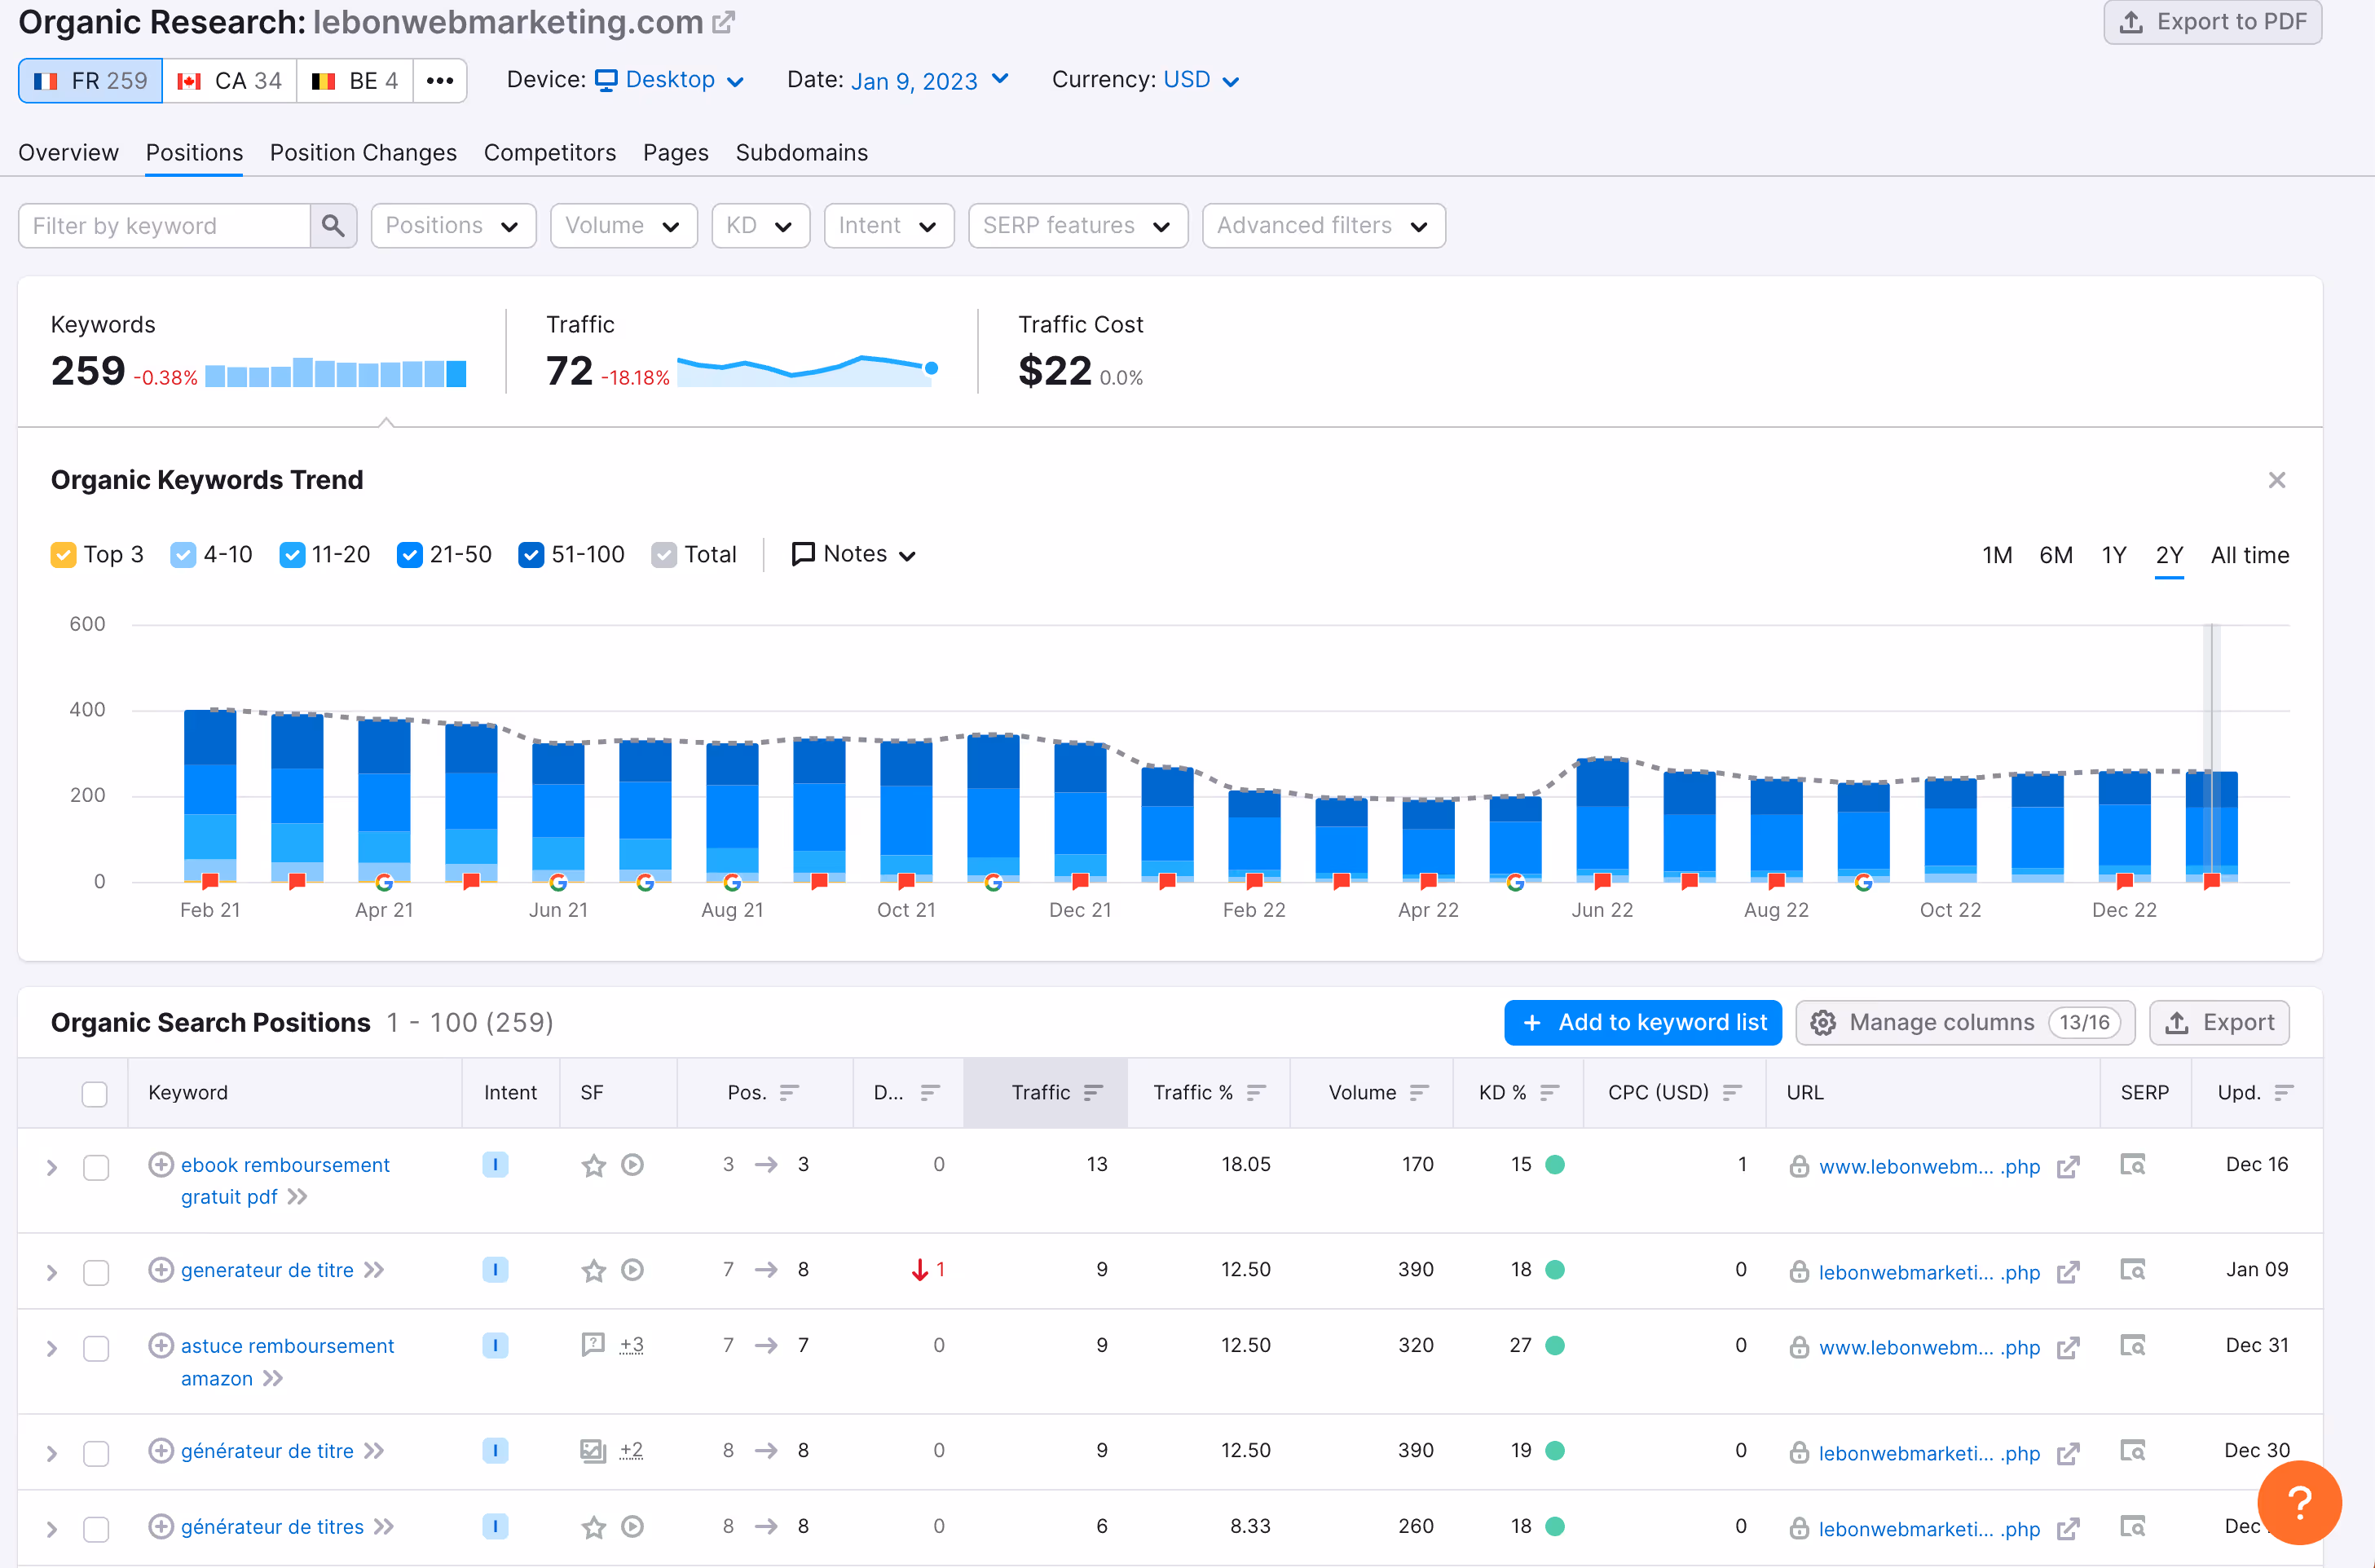Open Manage columns gear settings
Viewport: 2375px width, 1568px height.
tap(1822, 1023)
